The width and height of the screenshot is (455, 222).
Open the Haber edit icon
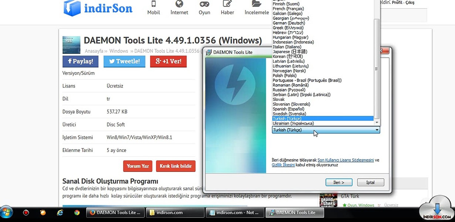pyautogui.click(x=227, y=4)
